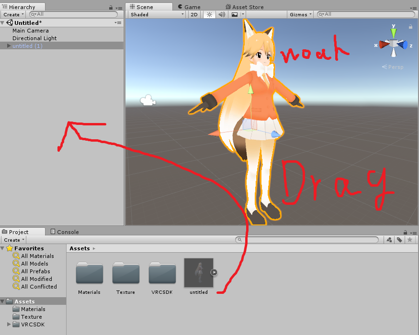The width and height of the screenshot is (419, 335).
Task: Click the blue Z move handle cone
Action: coord(275,134)
